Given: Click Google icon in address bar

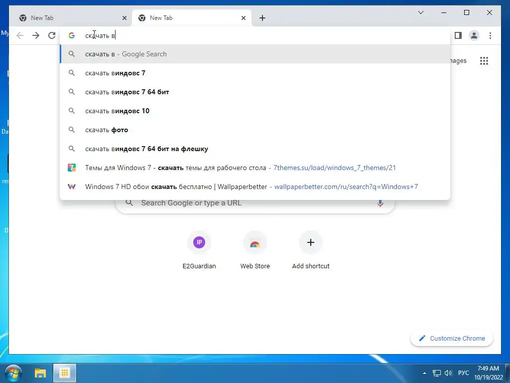Looking at the screenshot, I should [x=72, y=35].
